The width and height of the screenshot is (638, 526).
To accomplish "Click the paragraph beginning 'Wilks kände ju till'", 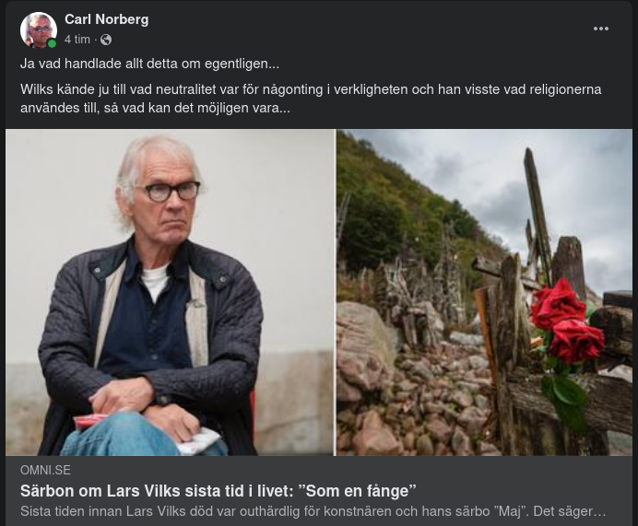I will coord(311,99).
